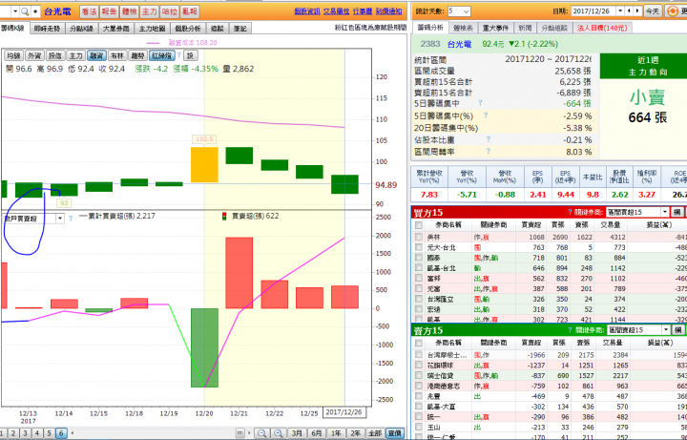The height and width of the screenshot is (440, 687).
Task: Switch to the 分點K線 tab
Action: pyautogui.click(x=81, y=29)
